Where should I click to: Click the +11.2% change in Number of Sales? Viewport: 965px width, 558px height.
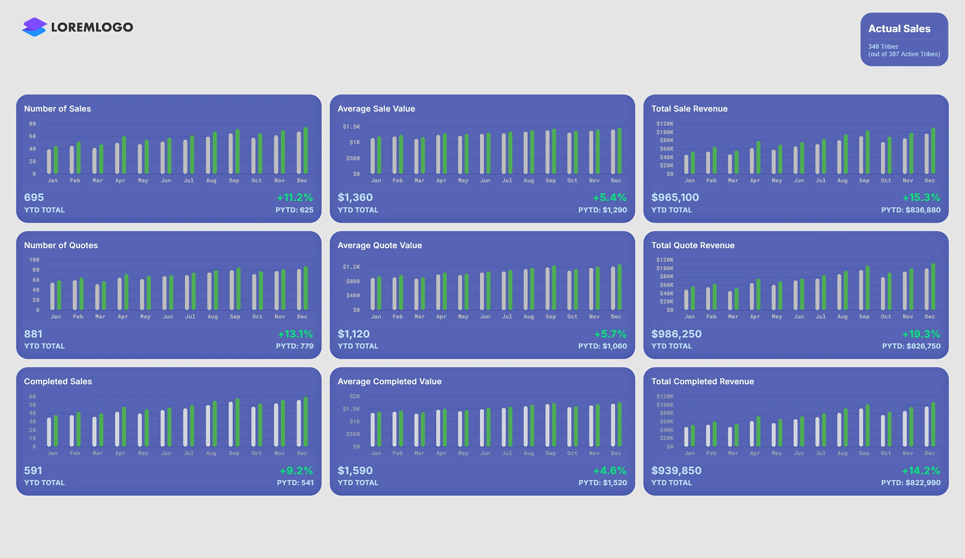(x=294, y=197)
